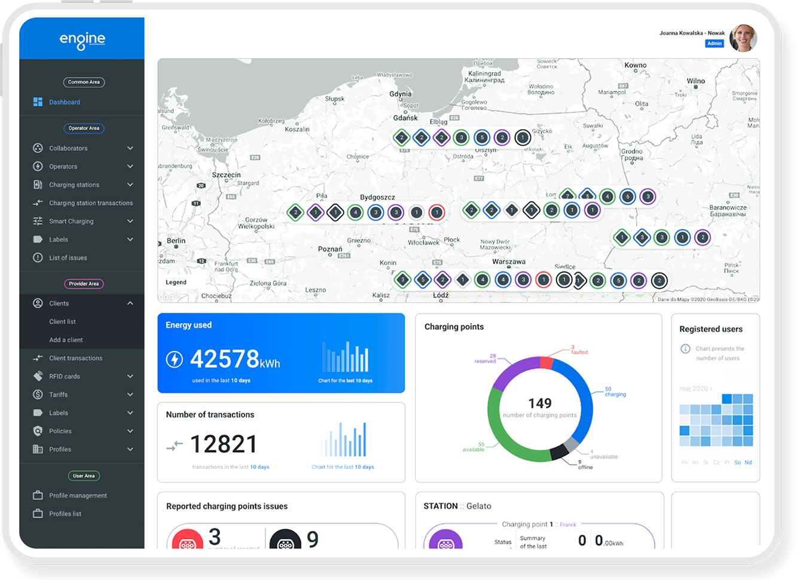Image resolution: width=797 pixels, height=580 pixels.
Task: Click the Collaborators icon in sidebar
Action: tap(38, 148)
